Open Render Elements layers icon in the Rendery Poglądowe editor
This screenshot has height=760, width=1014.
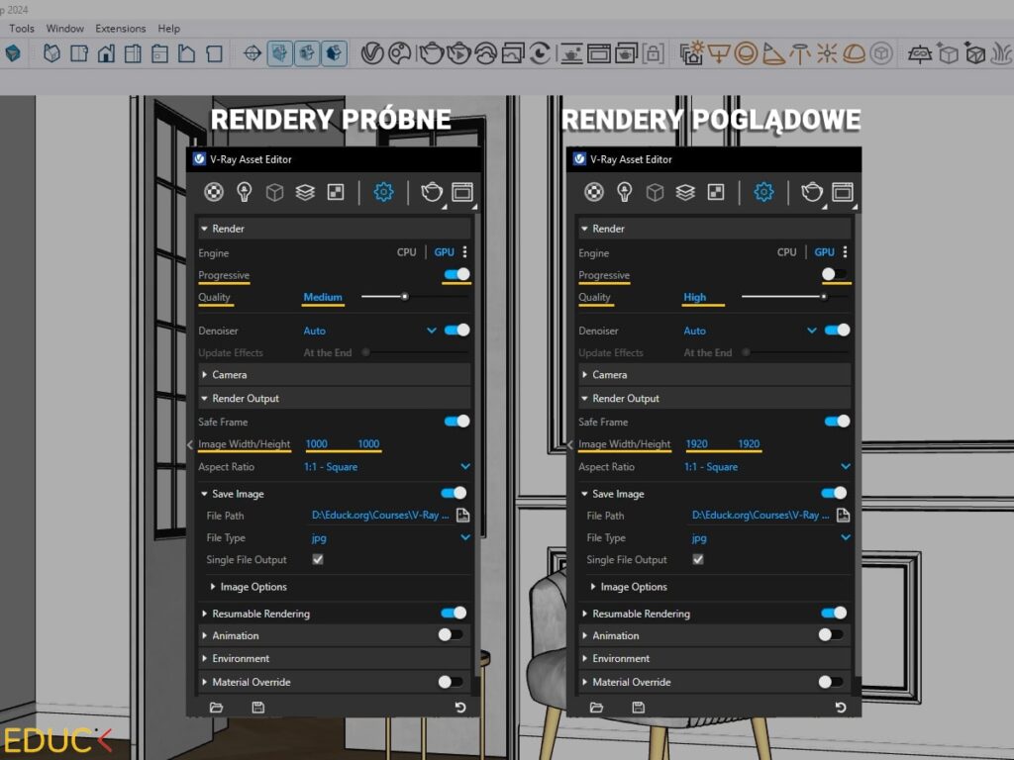[x=685, y=192]
